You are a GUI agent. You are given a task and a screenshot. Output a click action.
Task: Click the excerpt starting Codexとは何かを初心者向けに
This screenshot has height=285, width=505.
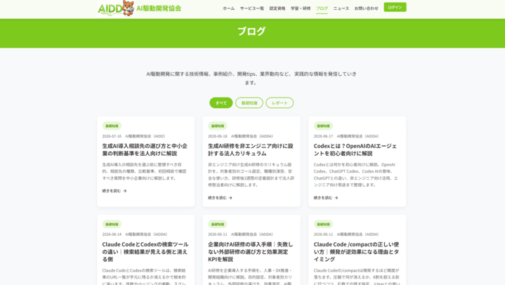pyautogui.click(x=356, y=175)
